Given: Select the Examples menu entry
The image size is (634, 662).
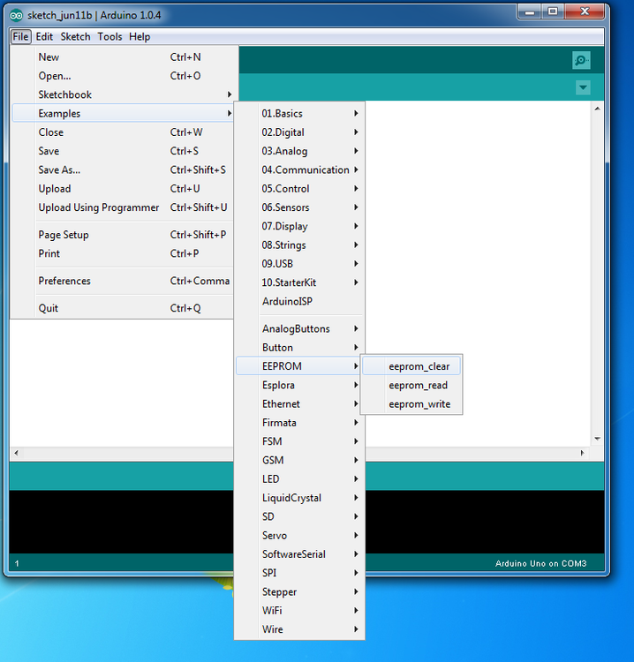Looking at the screenshot, I should [x=123, y=113].
